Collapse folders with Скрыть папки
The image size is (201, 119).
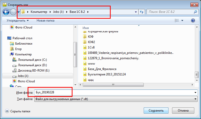point(18,111)
